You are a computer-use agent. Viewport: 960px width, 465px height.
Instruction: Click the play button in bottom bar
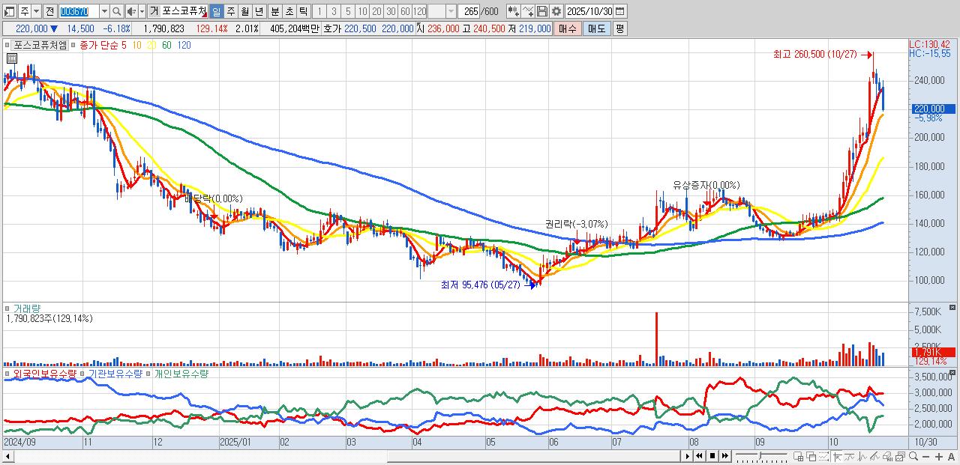point(687,456)
